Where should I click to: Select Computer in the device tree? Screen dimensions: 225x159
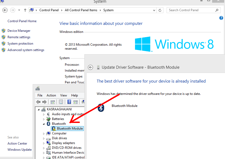[59, 133]
